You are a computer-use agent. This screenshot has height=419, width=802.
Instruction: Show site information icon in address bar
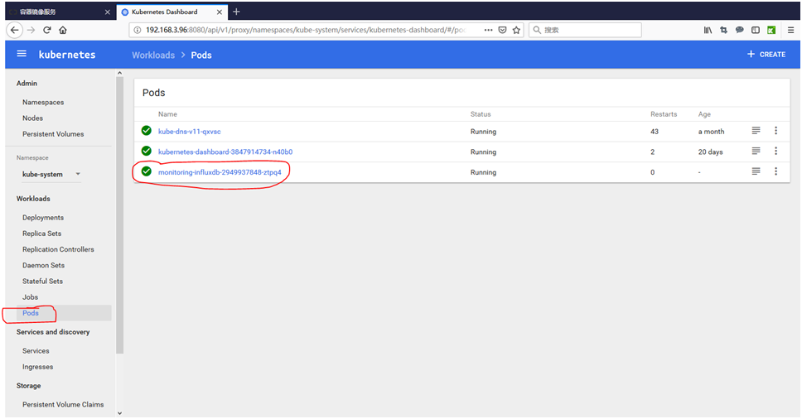tap(137, 30)
